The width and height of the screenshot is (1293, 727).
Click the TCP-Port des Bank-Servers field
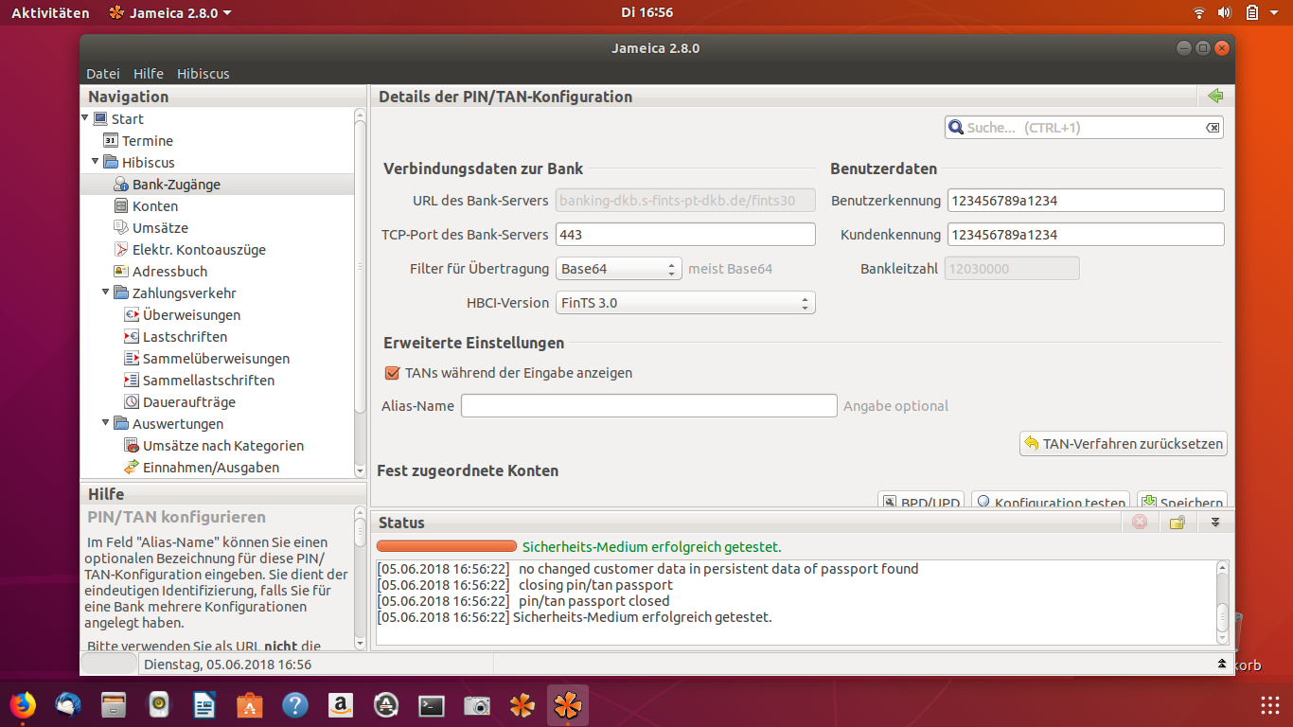[685, 235]
